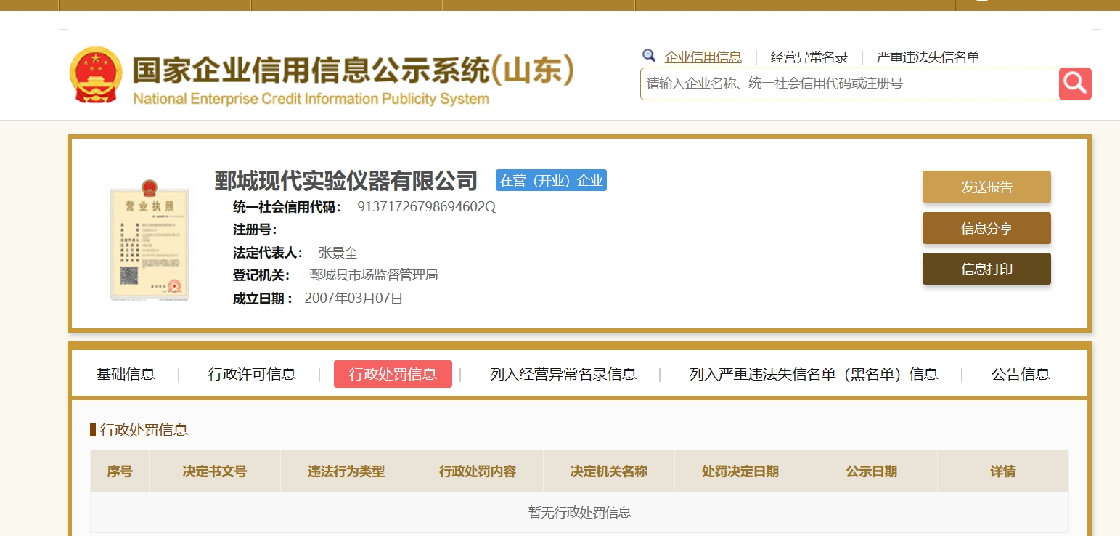The image size is (1120, 536).
Task: Click the establishment date 2007年03月07日
Action: 353,298
